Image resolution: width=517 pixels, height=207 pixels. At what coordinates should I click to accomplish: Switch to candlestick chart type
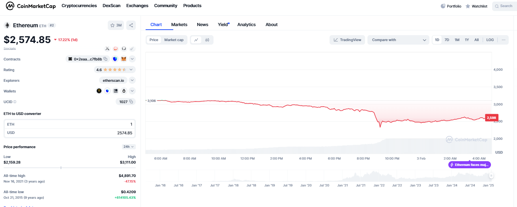click(207, 40)
